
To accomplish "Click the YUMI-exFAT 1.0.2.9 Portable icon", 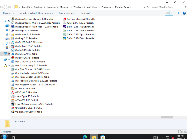I will 65,23.
